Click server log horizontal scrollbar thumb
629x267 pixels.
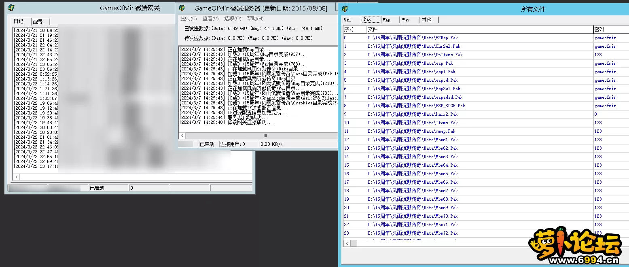[x=265, y=136]
